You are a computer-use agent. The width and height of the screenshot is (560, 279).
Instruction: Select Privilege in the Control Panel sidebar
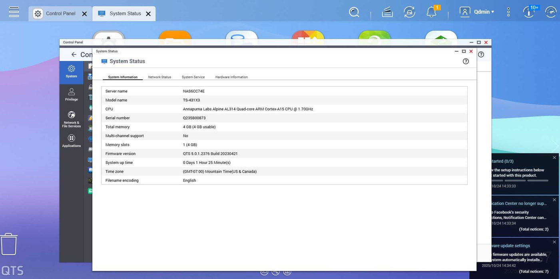pos(72,94)
